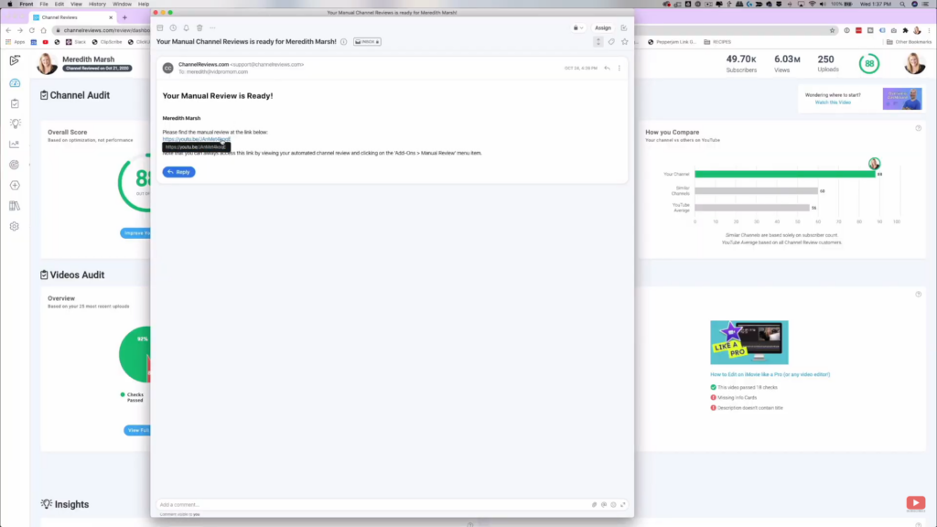This screenshot has width=937, height=527.
Task: Go to the browser home page
Action: click(x=44, y=30)
